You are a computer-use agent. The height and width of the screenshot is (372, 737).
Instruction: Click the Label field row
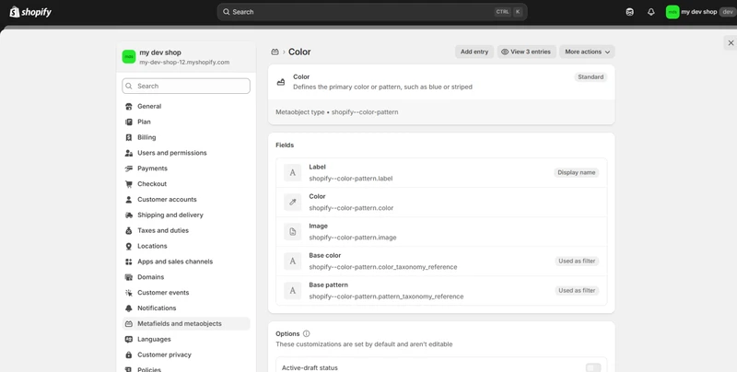441,173
